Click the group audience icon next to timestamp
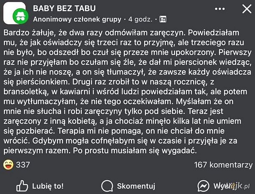This screenshot has height=194, width=255. (x=163, y=19)
